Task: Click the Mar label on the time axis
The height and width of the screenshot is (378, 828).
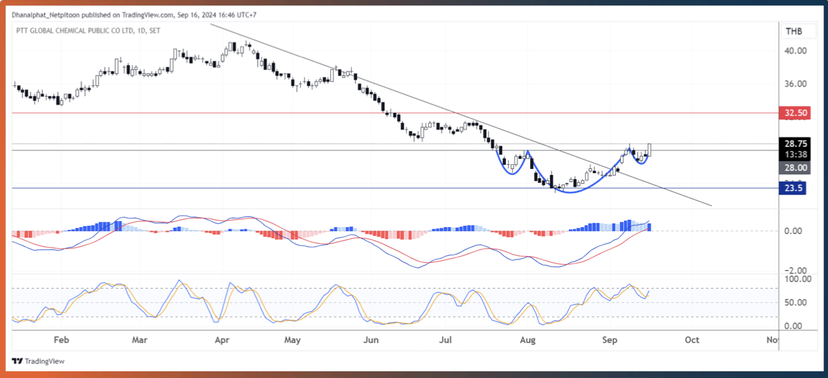Action: point(140,340)
